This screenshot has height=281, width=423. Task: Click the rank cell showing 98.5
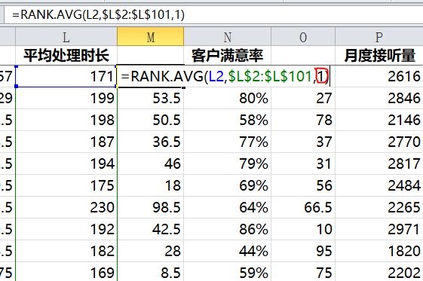pos(151,207)
